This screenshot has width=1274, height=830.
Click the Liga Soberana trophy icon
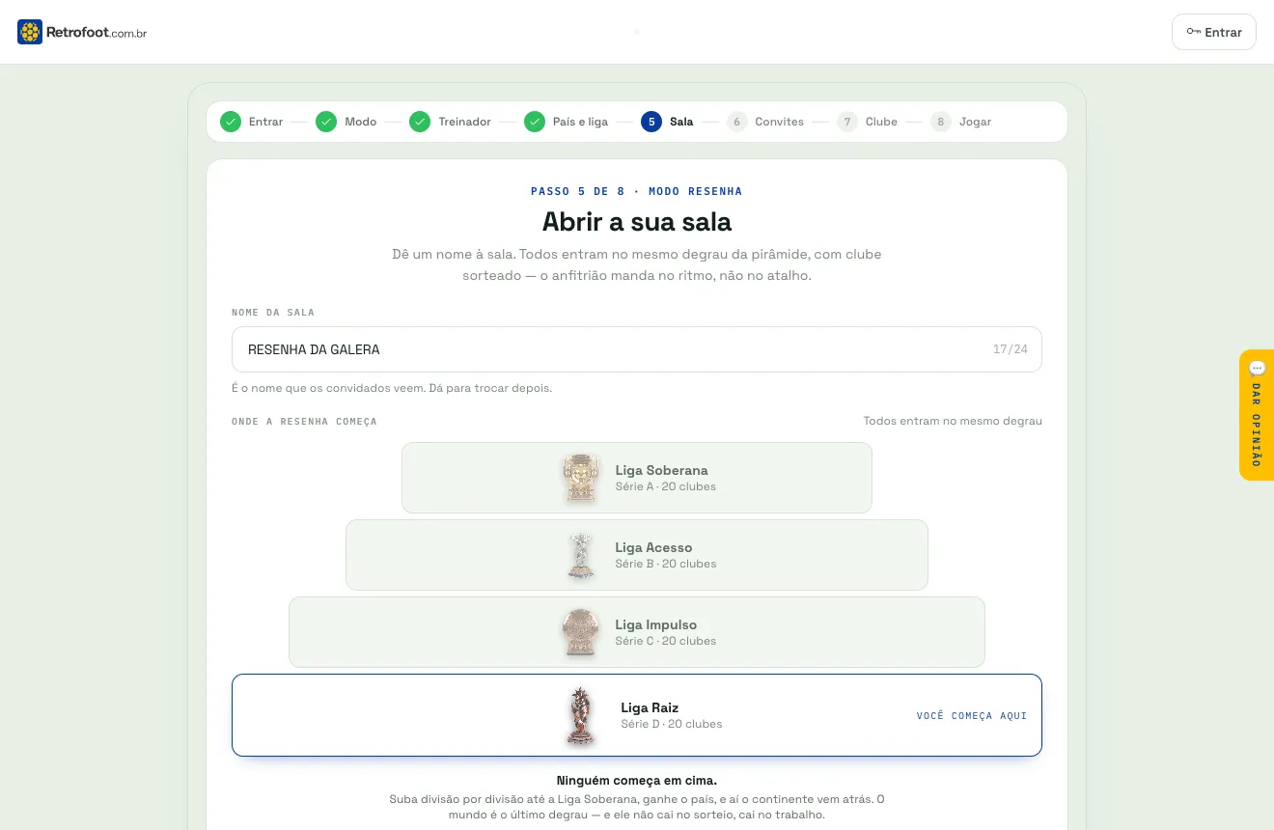point(581,478)
